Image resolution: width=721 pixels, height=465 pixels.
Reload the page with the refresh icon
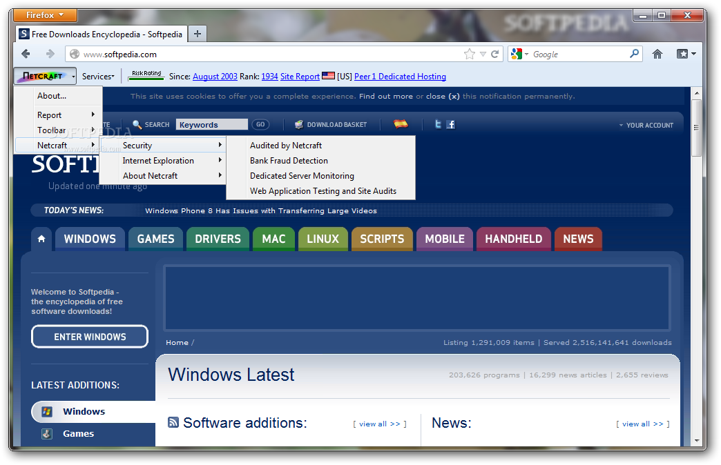[x=494, y=55]
